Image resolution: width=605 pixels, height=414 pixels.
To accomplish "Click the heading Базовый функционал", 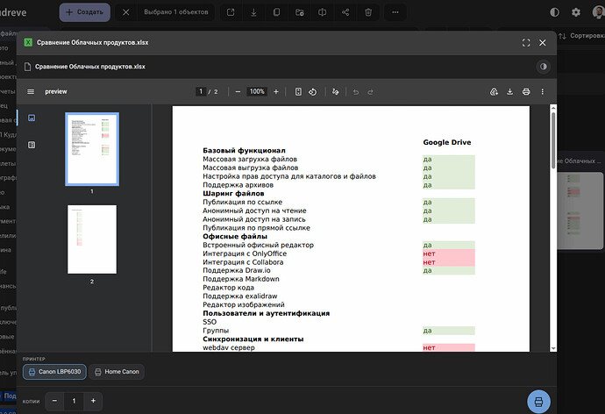I will click(244, 151).
